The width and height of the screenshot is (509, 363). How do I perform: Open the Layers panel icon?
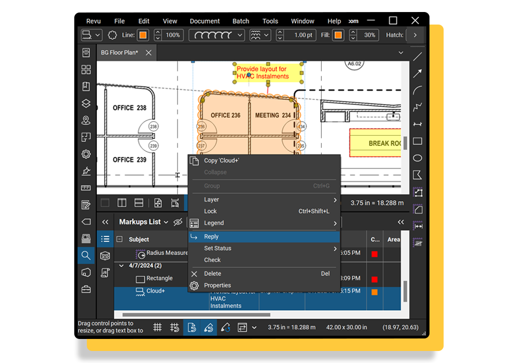coord(86,103)
